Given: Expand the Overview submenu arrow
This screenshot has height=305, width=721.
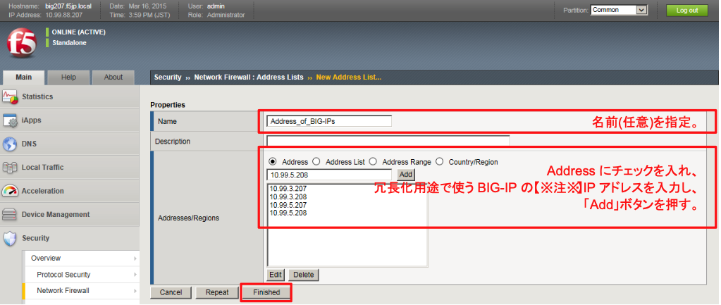Looking at the screenshot, I should pyautogui.click(x=135, y=259).
